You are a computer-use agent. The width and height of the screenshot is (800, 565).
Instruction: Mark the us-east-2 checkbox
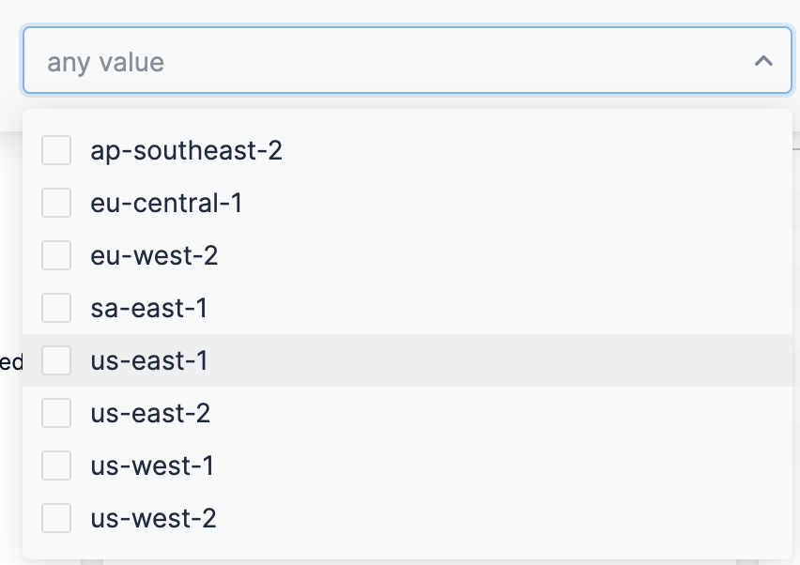[x=56, y=413]
